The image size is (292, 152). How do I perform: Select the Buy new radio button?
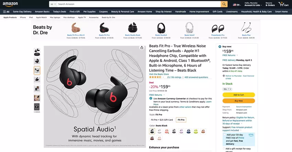point(220,47)
